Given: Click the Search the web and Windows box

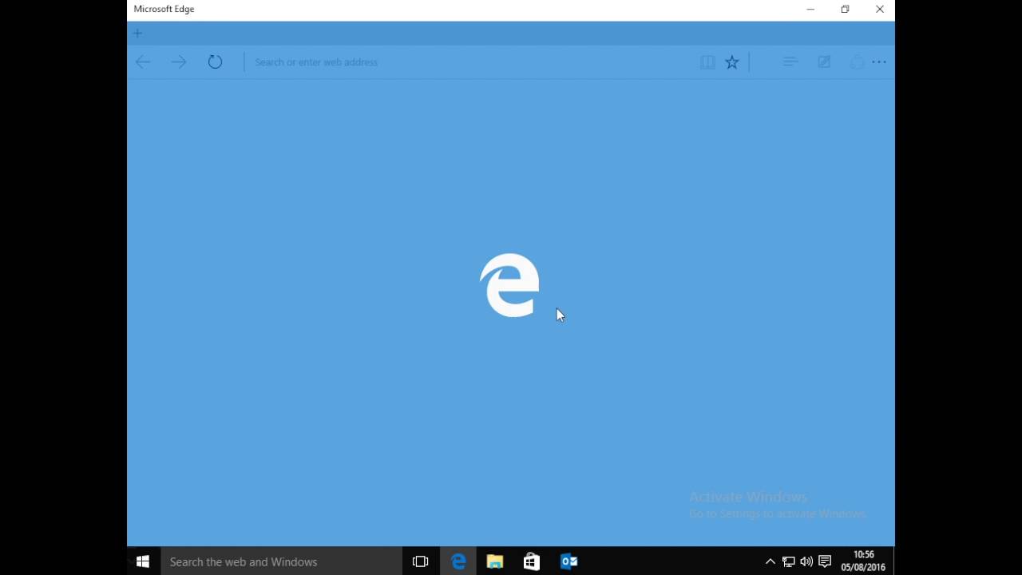Looking at the screenshot, I should coord(281,562).
